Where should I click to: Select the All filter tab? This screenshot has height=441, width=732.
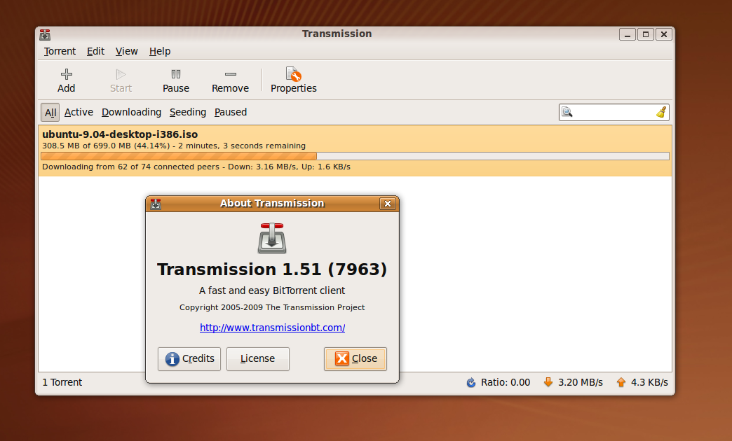coord(50,112)
